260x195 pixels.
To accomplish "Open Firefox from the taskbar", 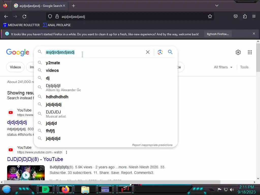I will [x=65, y=189].
